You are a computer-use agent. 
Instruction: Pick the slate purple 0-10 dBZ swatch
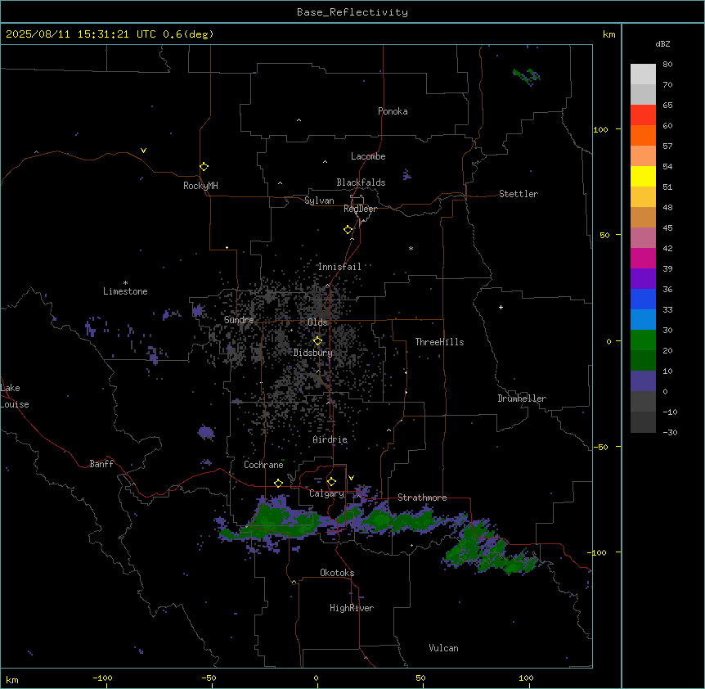coord(643,381)
